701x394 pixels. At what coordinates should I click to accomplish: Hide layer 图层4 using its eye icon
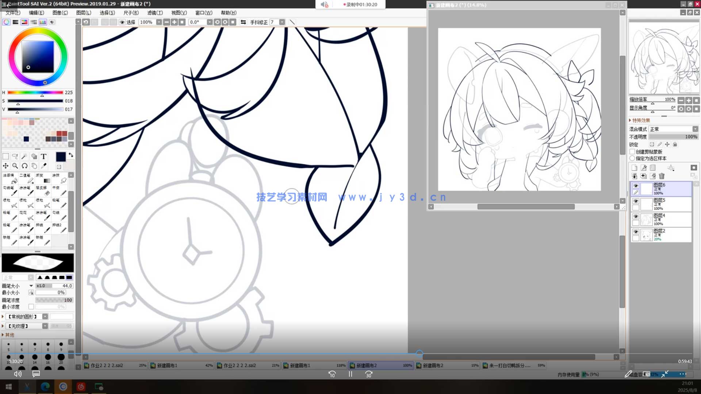click(636, 216)
